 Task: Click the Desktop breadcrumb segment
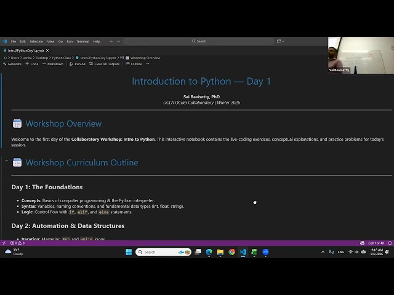pyautogui.click(x=42, y=58)
